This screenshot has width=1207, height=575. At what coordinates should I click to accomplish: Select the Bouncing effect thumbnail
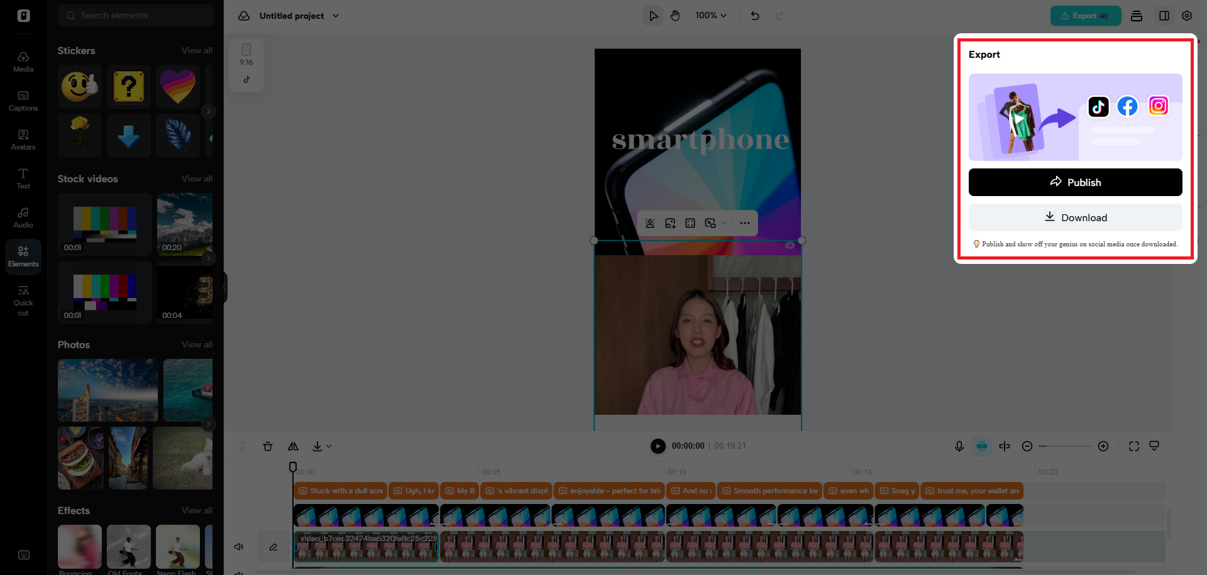pos(80,547)
